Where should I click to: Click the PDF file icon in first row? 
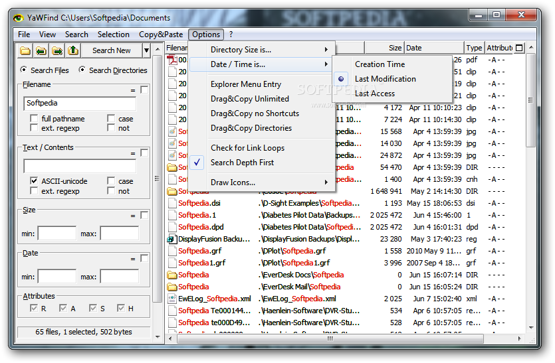172,60
